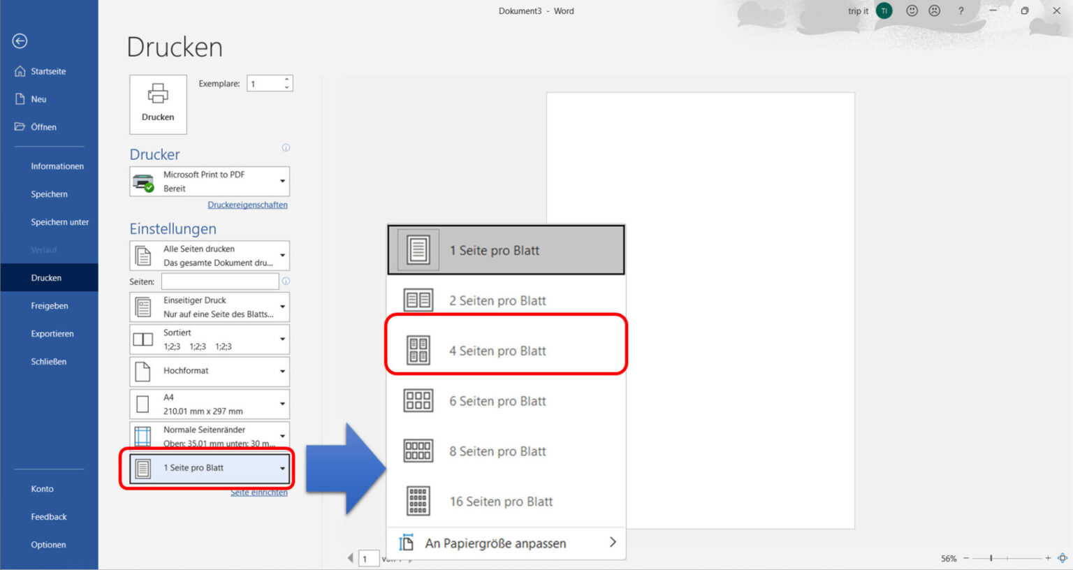Select 1 Seite pro Blatt option
The width and height of the screenshot is (1073, 570).
506,250
